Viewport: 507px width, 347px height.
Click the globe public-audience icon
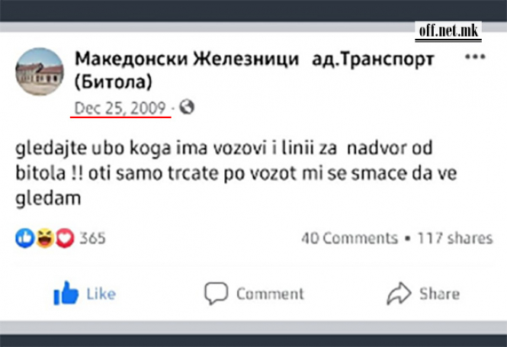tap(187, 108)
